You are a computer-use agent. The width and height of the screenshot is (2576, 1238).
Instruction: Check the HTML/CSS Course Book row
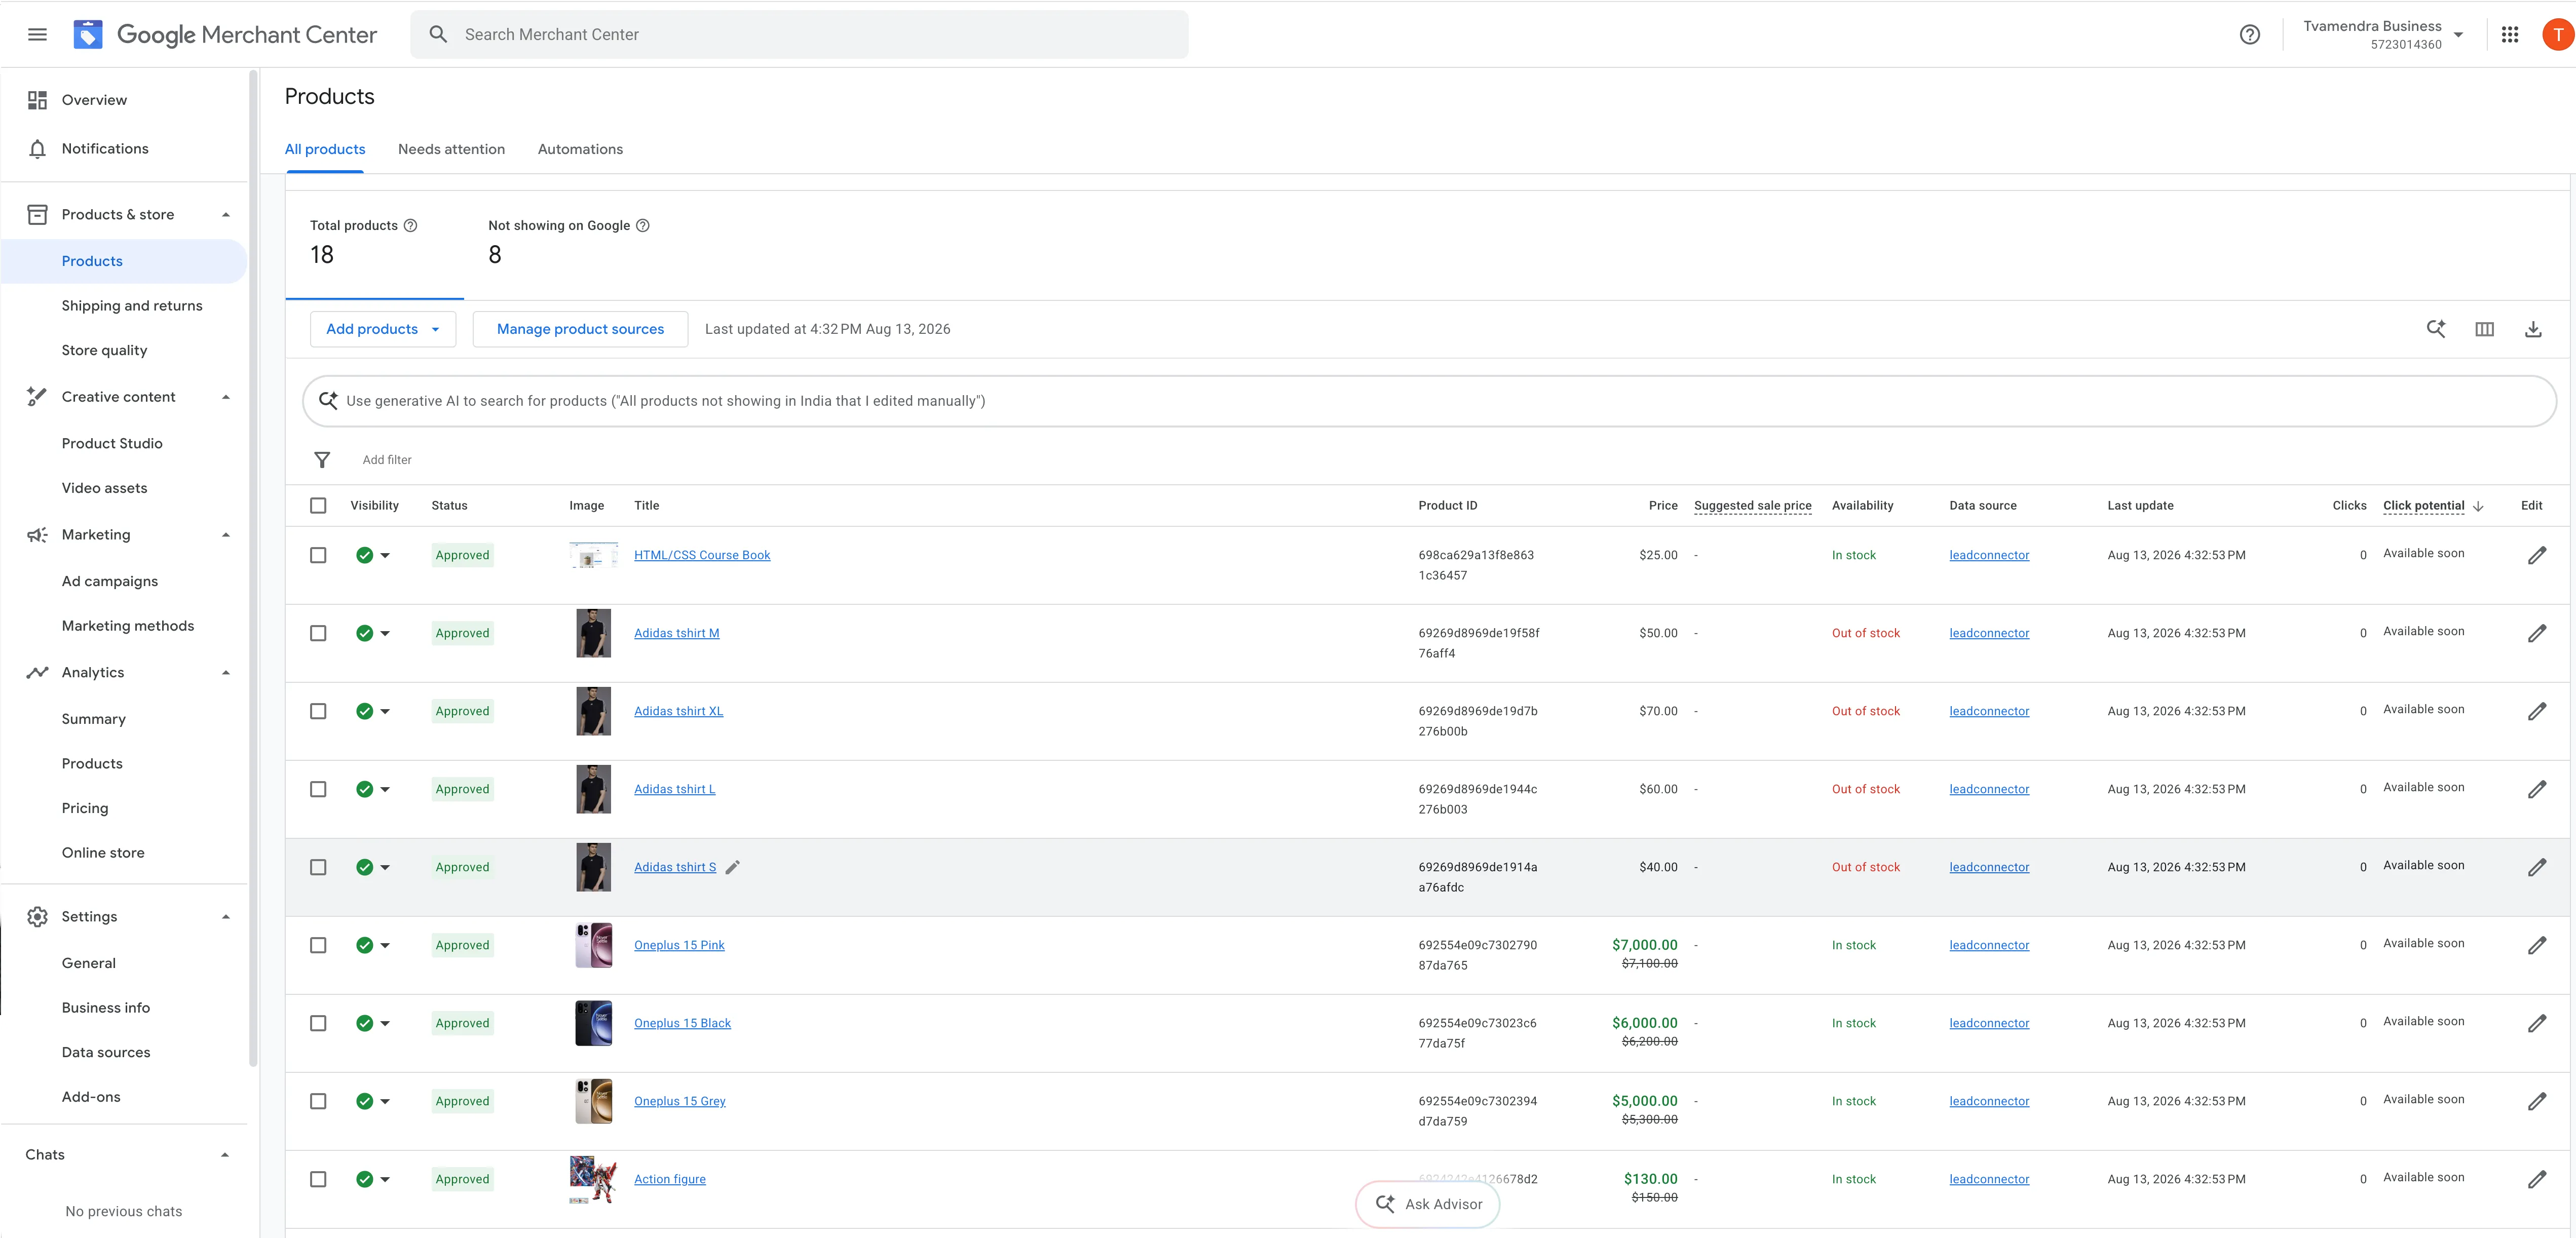(x=318, y=555)
